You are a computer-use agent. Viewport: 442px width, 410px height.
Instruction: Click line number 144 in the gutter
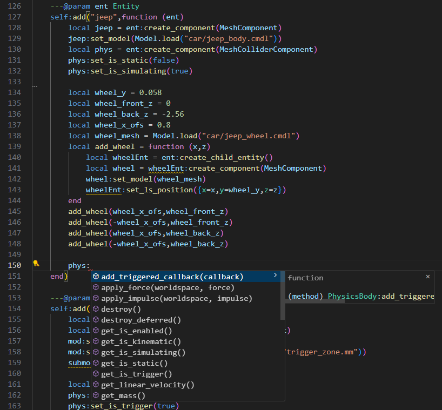[x=15, y=200]
